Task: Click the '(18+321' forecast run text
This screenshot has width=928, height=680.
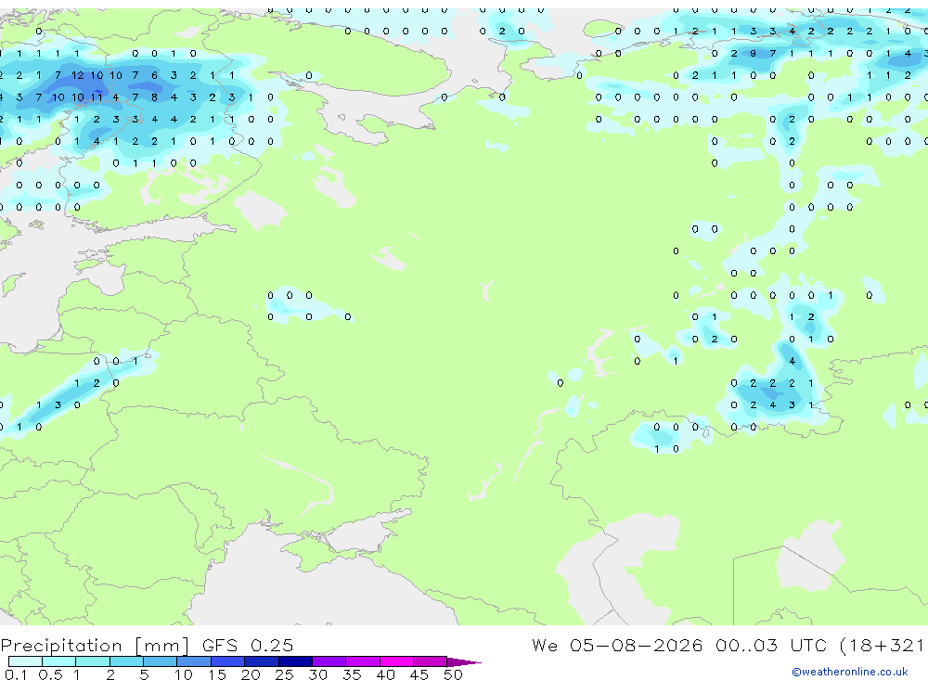Action: point(882,645)
